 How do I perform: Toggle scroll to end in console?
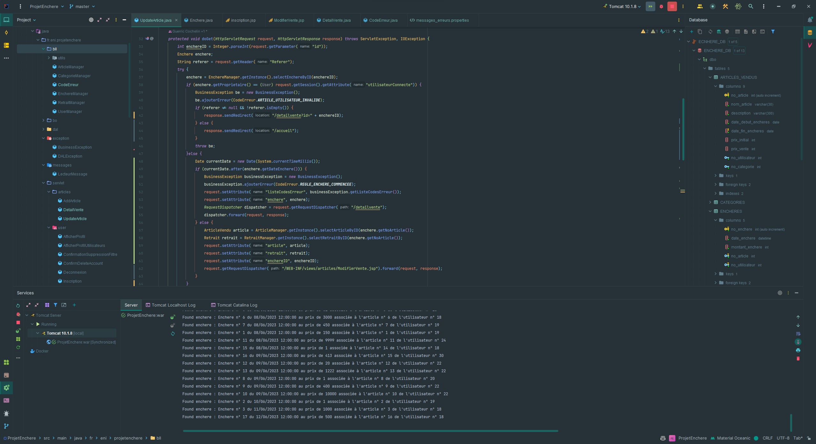point(798,342)
